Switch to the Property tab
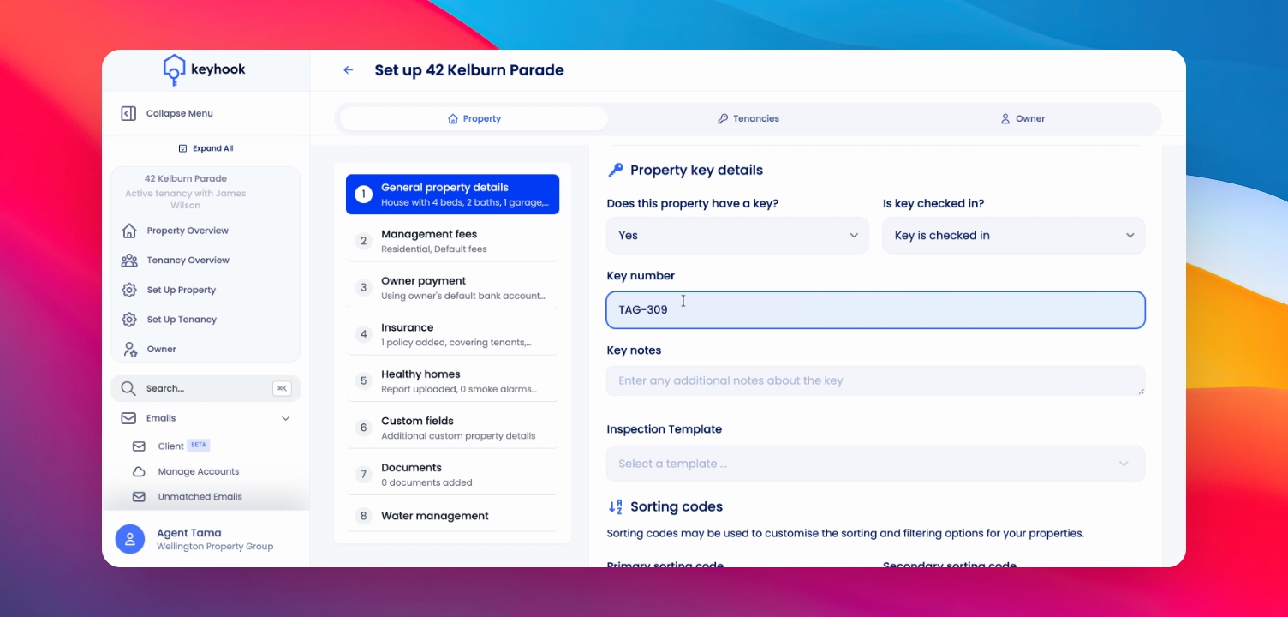Image resolution: width=1288 pixels, height=617 pixels. point(474,119)
